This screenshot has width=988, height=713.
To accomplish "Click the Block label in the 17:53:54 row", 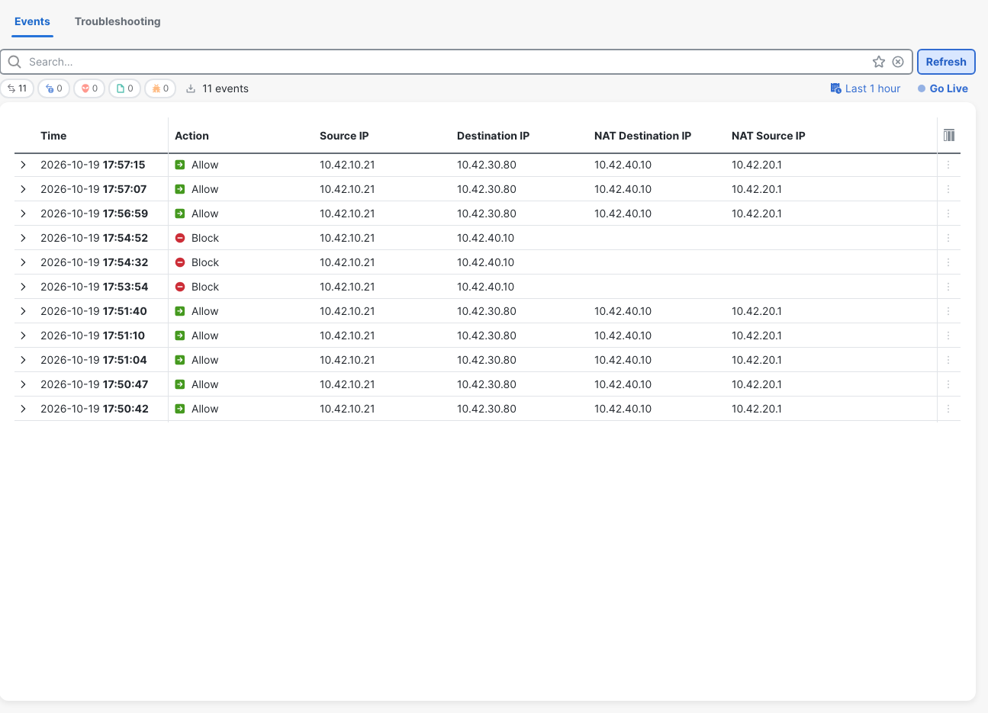I will [x=205, y=287].
